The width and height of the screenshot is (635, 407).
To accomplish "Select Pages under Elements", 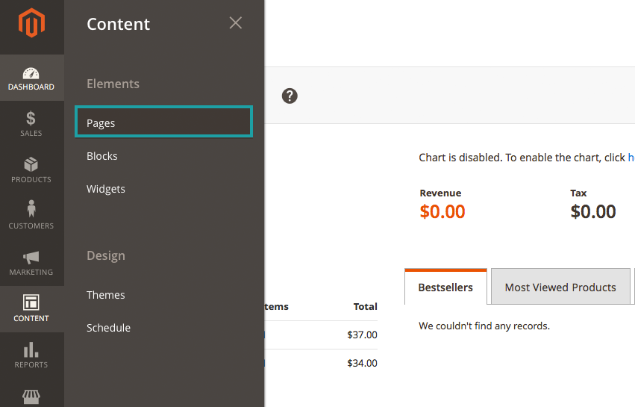I will point(163,122).
